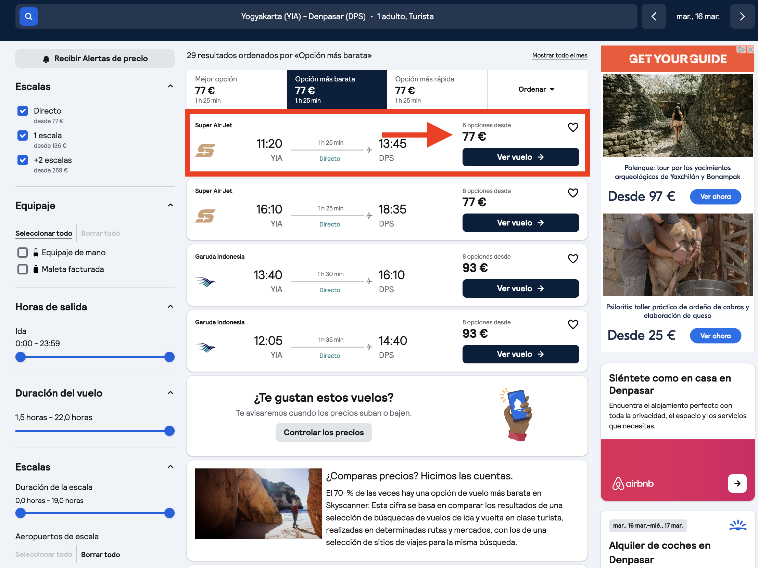This screenshot has height=568, width=758.
Task: Collapse the lower Escalas duration section
Action: click(170, 467)
